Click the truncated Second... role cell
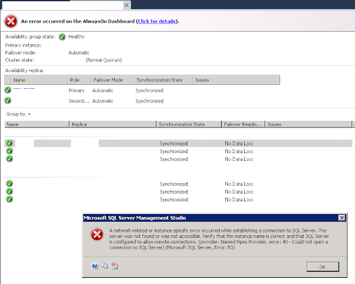This screenshot has height=284, width=355. pyautogui.click(x=79, y=101)
